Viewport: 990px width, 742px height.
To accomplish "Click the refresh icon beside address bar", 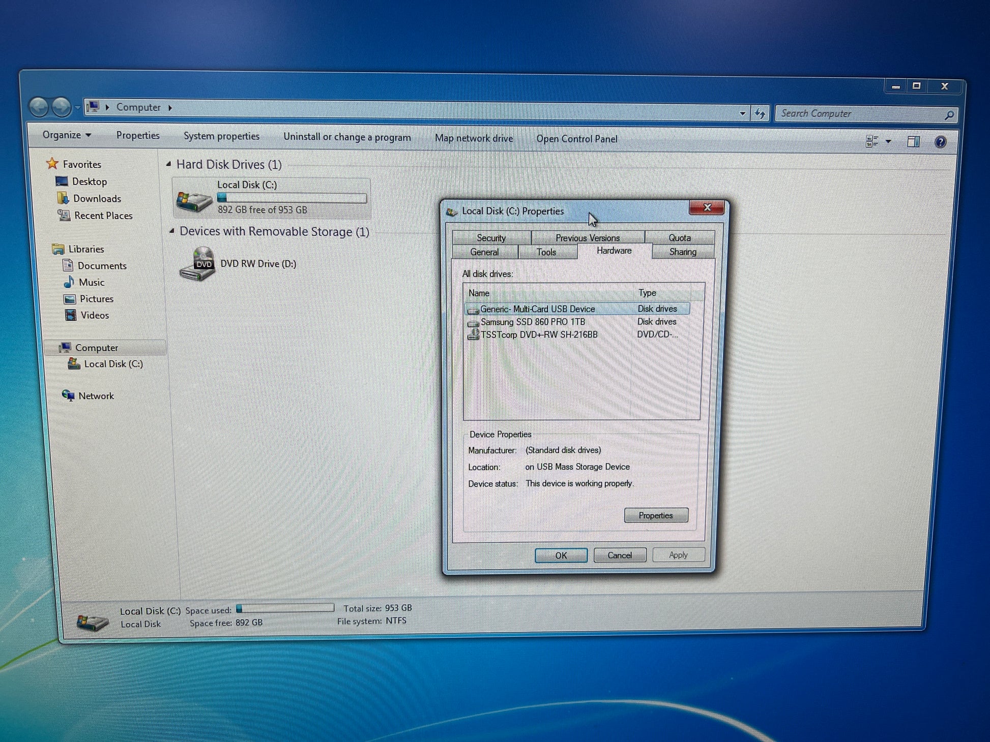I will click(x=760, y=113).
